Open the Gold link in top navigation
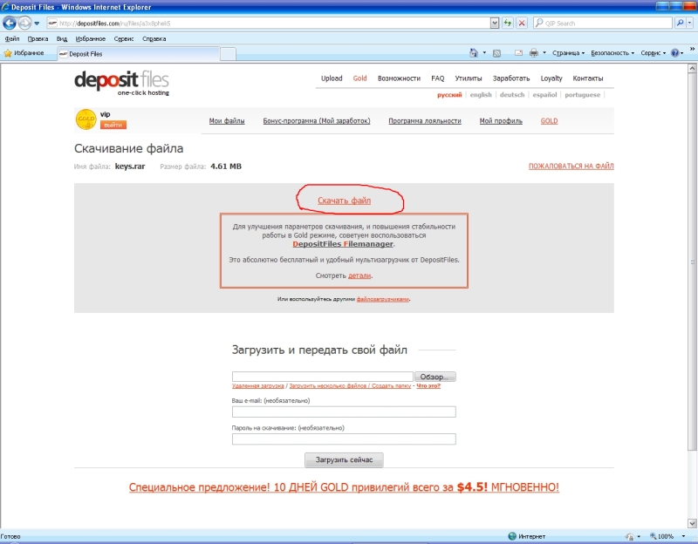The image size is (698, 544). [359, 78]
